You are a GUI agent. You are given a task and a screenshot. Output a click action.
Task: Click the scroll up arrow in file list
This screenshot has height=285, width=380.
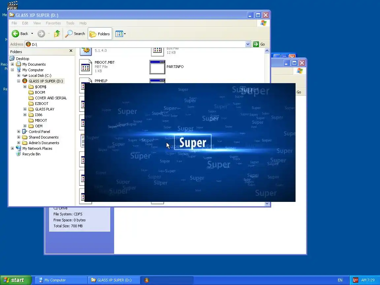[267, 51]
